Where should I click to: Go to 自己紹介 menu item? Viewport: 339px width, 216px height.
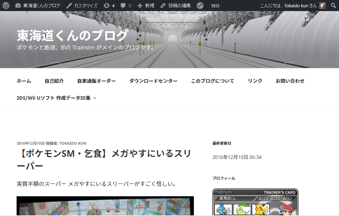54,81
